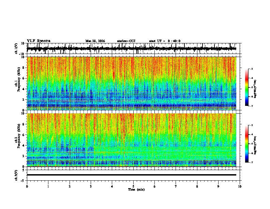This screenshot has width=270, height=209.
Task: Click the "6" kHz tick on ch.2 frequency axis
Action: tap(24, 135)
